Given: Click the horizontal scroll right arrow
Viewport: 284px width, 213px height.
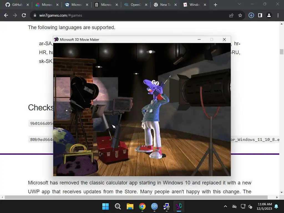Looking at the screenshot, I should click(277, 197).
